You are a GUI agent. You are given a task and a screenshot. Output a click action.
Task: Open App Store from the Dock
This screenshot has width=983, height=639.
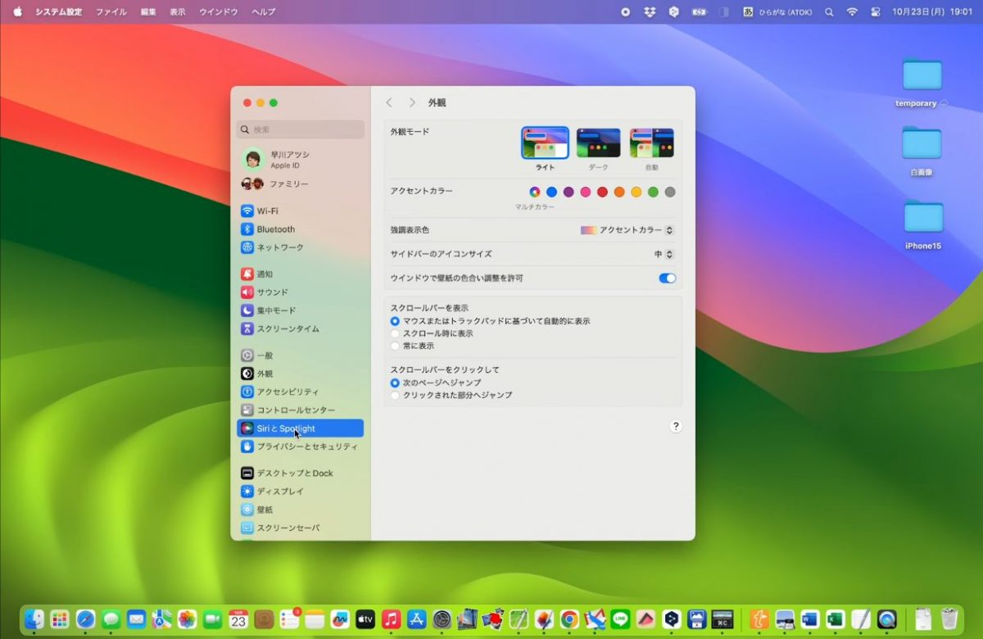click(416, 619)
